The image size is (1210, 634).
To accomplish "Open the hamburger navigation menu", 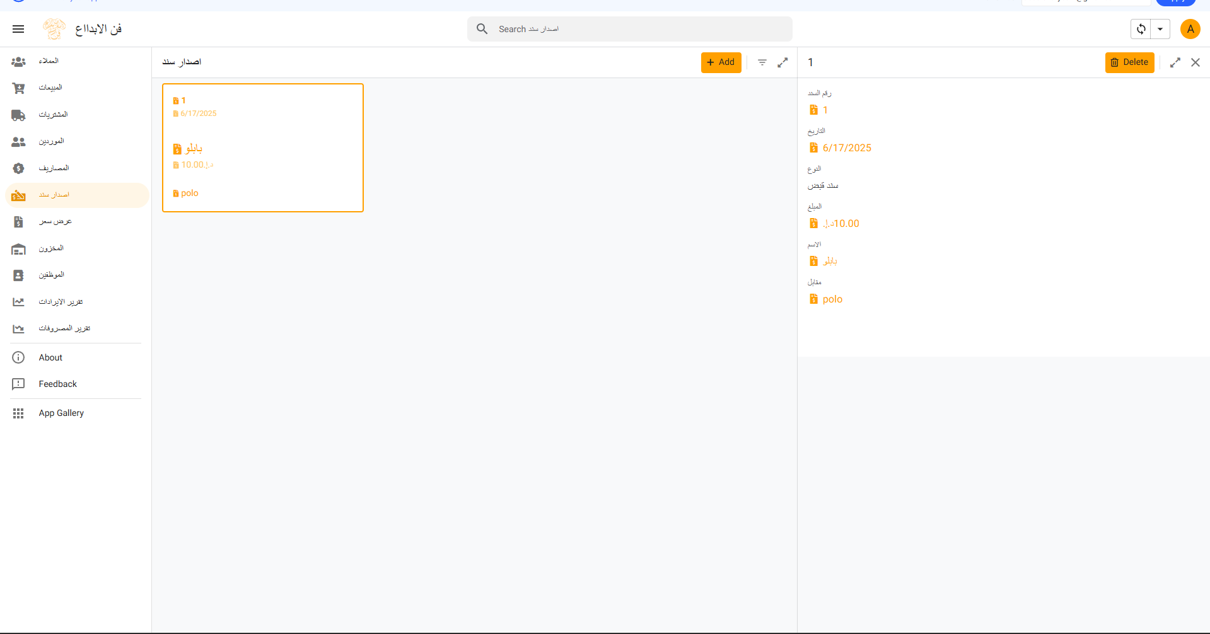I will 18,29.
